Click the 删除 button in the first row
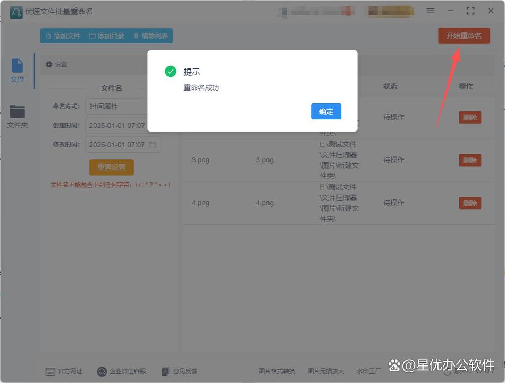This screenshot has width=505, height=383. click(x=470, y=117)
